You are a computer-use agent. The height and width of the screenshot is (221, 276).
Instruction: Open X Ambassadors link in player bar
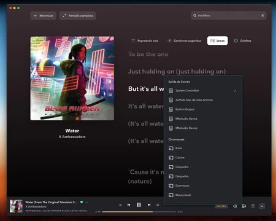(36, 206)
